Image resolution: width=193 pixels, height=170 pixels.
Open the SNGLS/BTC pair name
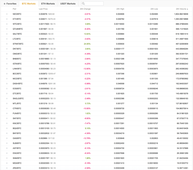18,99
